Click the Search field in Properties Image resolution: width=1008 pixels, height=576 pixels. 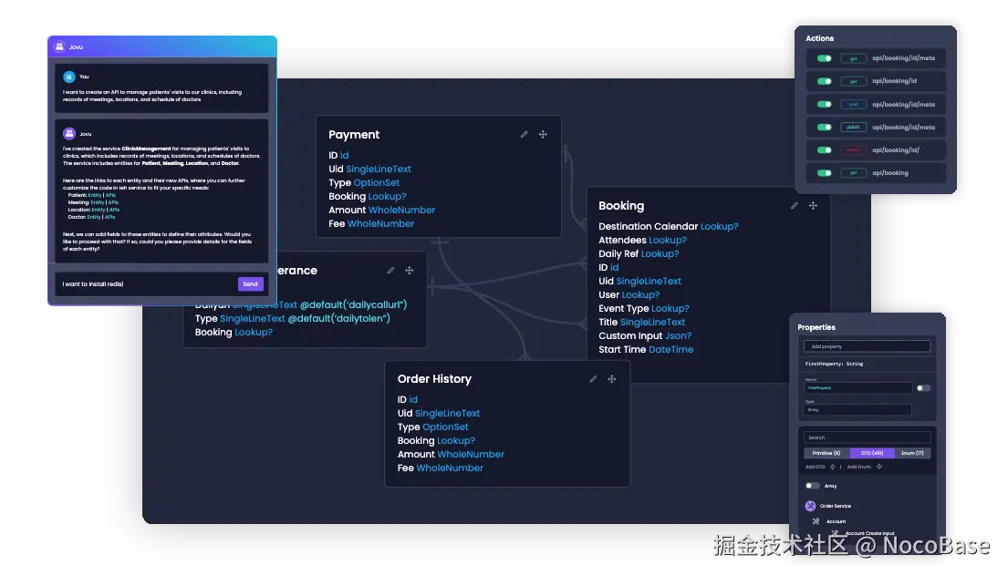click(867, 437)
